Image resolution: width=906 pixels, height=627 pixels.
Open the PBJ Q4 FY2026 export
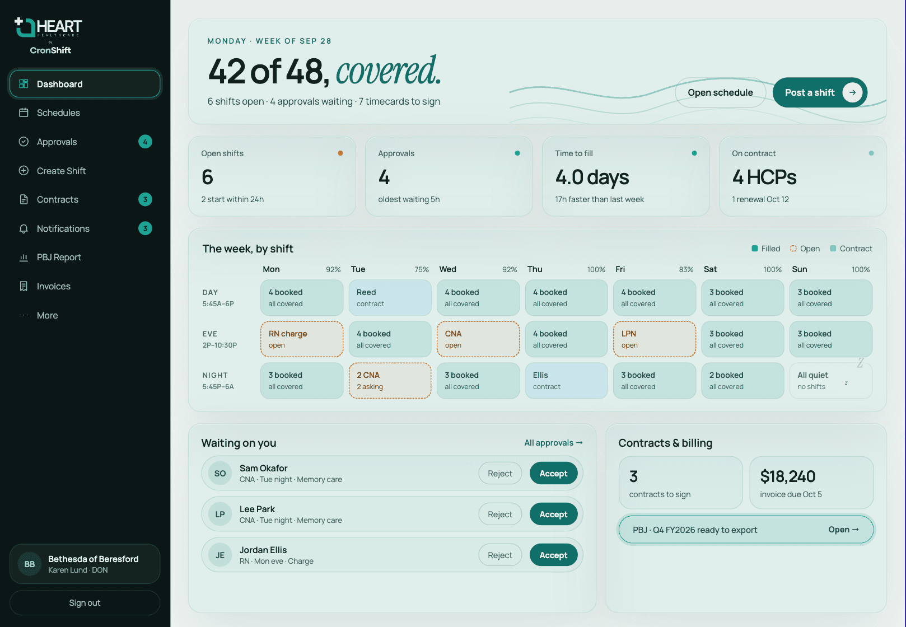point(746,530)
